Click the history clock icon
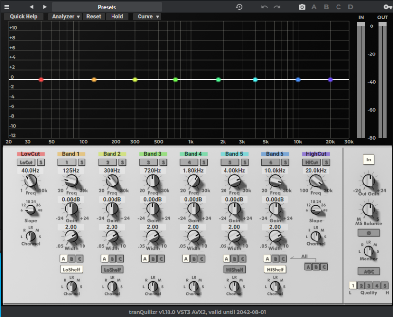Viewport: 393px width, 317px height. (x=239, y=7)
